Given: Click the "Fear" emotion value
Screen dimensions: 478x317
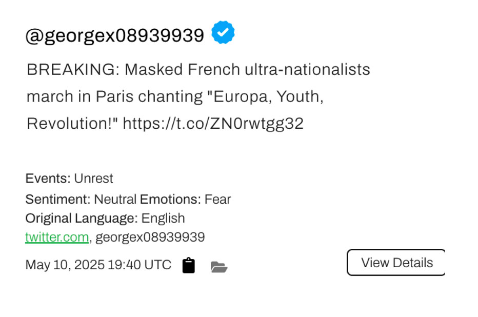Looking at the screenshot, I should [217, 199].
